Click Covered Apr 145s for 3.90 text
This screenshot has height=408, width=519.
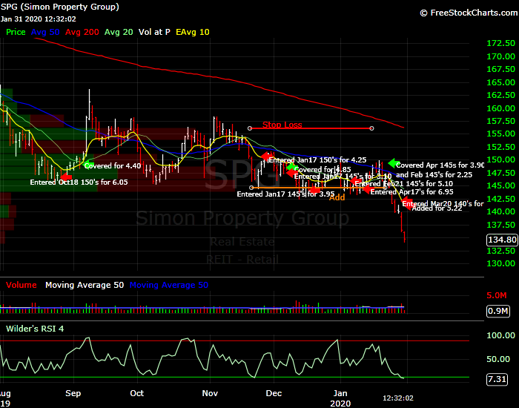point(440,165)
